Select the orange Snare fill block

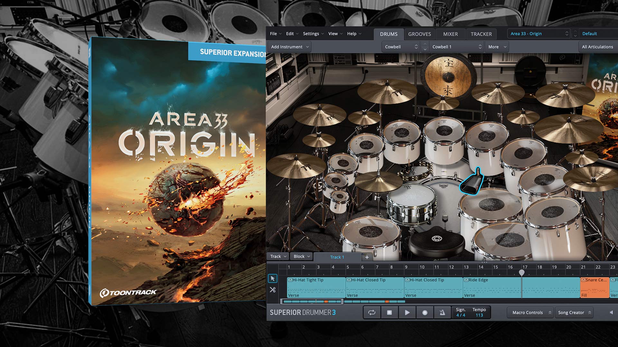595,288
